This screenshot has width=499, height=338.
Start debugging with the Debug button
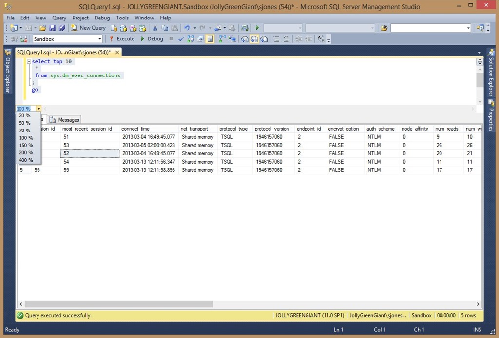click(x=152, y=39)
